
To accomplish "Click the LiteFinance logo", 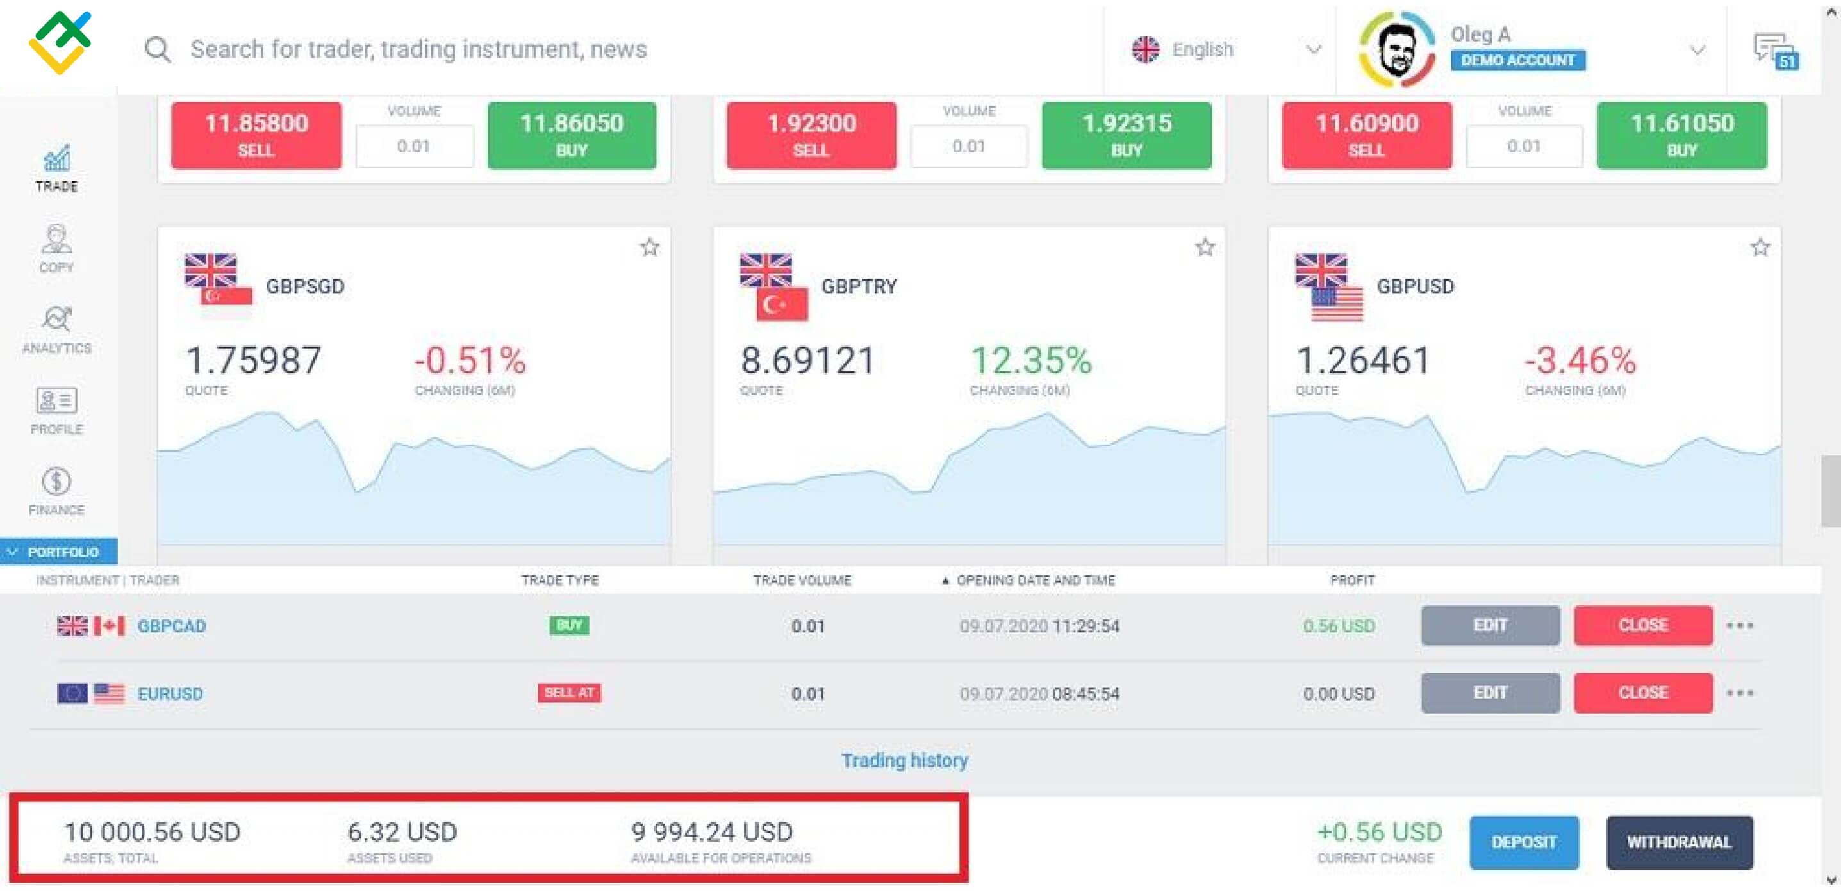I will [60, 43].
